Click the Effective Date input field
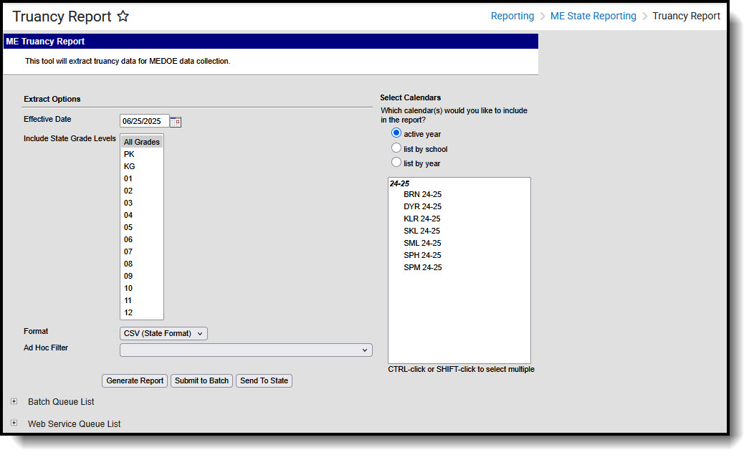Screen dimensions: 754x460 [x=144, y=121]
